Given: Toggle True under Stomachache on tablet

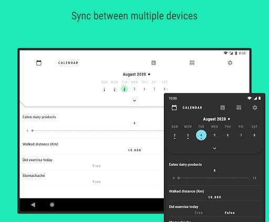Looking at the screenshot, I should click(97, 182).
